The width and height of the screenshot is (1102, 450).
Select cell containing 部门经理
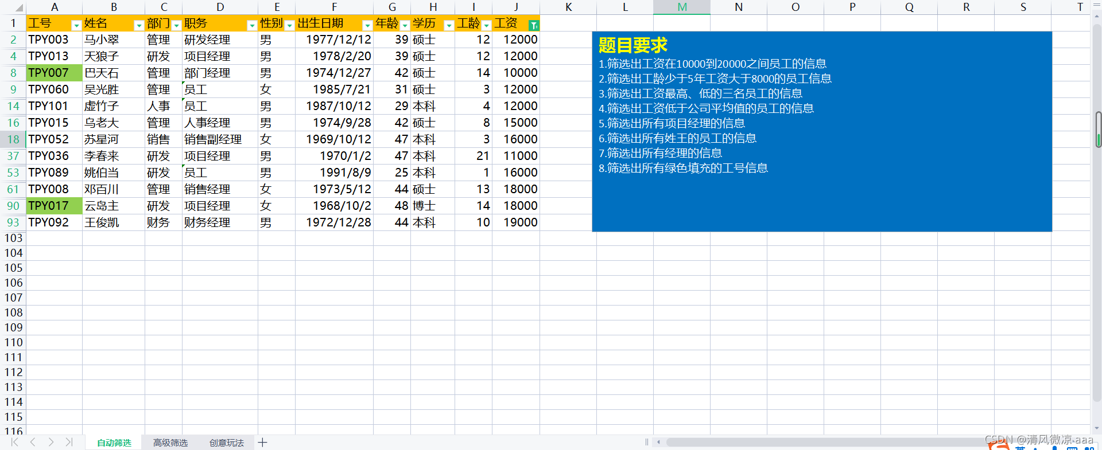click(x=220, y=73)
